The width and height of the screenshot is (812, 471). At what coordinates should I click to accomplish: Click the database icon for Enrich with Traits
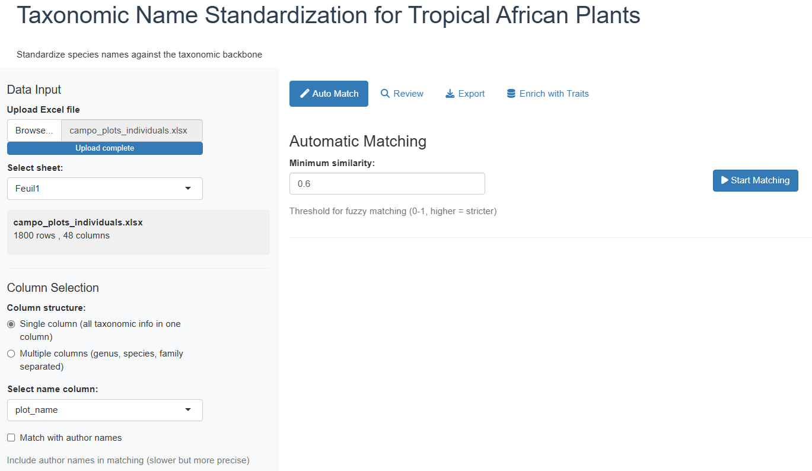511,94
